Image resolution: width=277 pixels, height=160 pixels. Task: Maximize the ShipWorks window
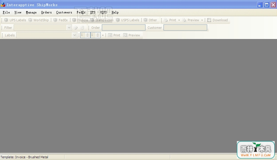267,5
